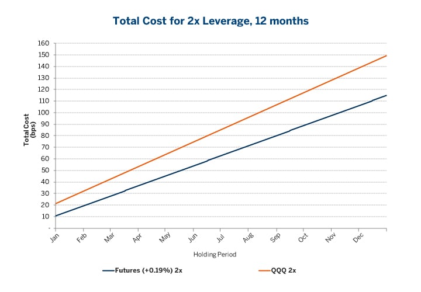
Task: Click the orange QQQ legend line swatch
Action: (264, 270)
